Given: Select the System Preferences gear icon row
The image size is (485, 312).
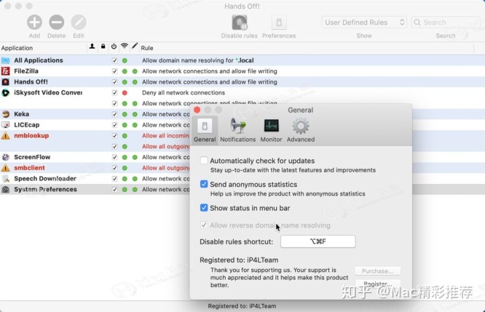Looking at the screenshot, I should [x=5, y=189].
